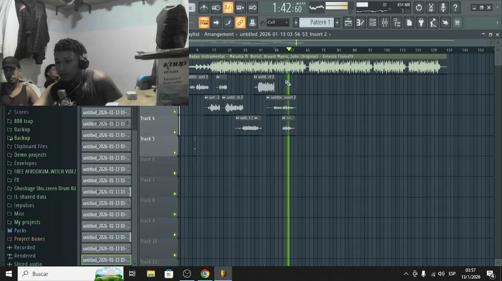
Task: Toggle wait for input before recording
Action: [216, 7]
